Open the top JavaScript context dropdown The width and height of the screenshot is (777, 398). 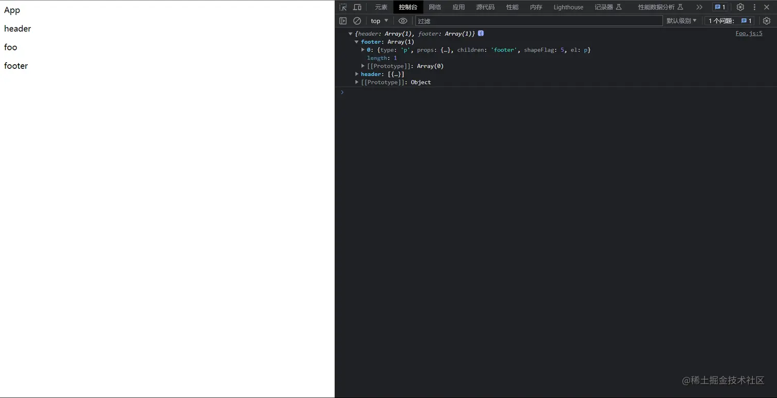click(380, 21)
